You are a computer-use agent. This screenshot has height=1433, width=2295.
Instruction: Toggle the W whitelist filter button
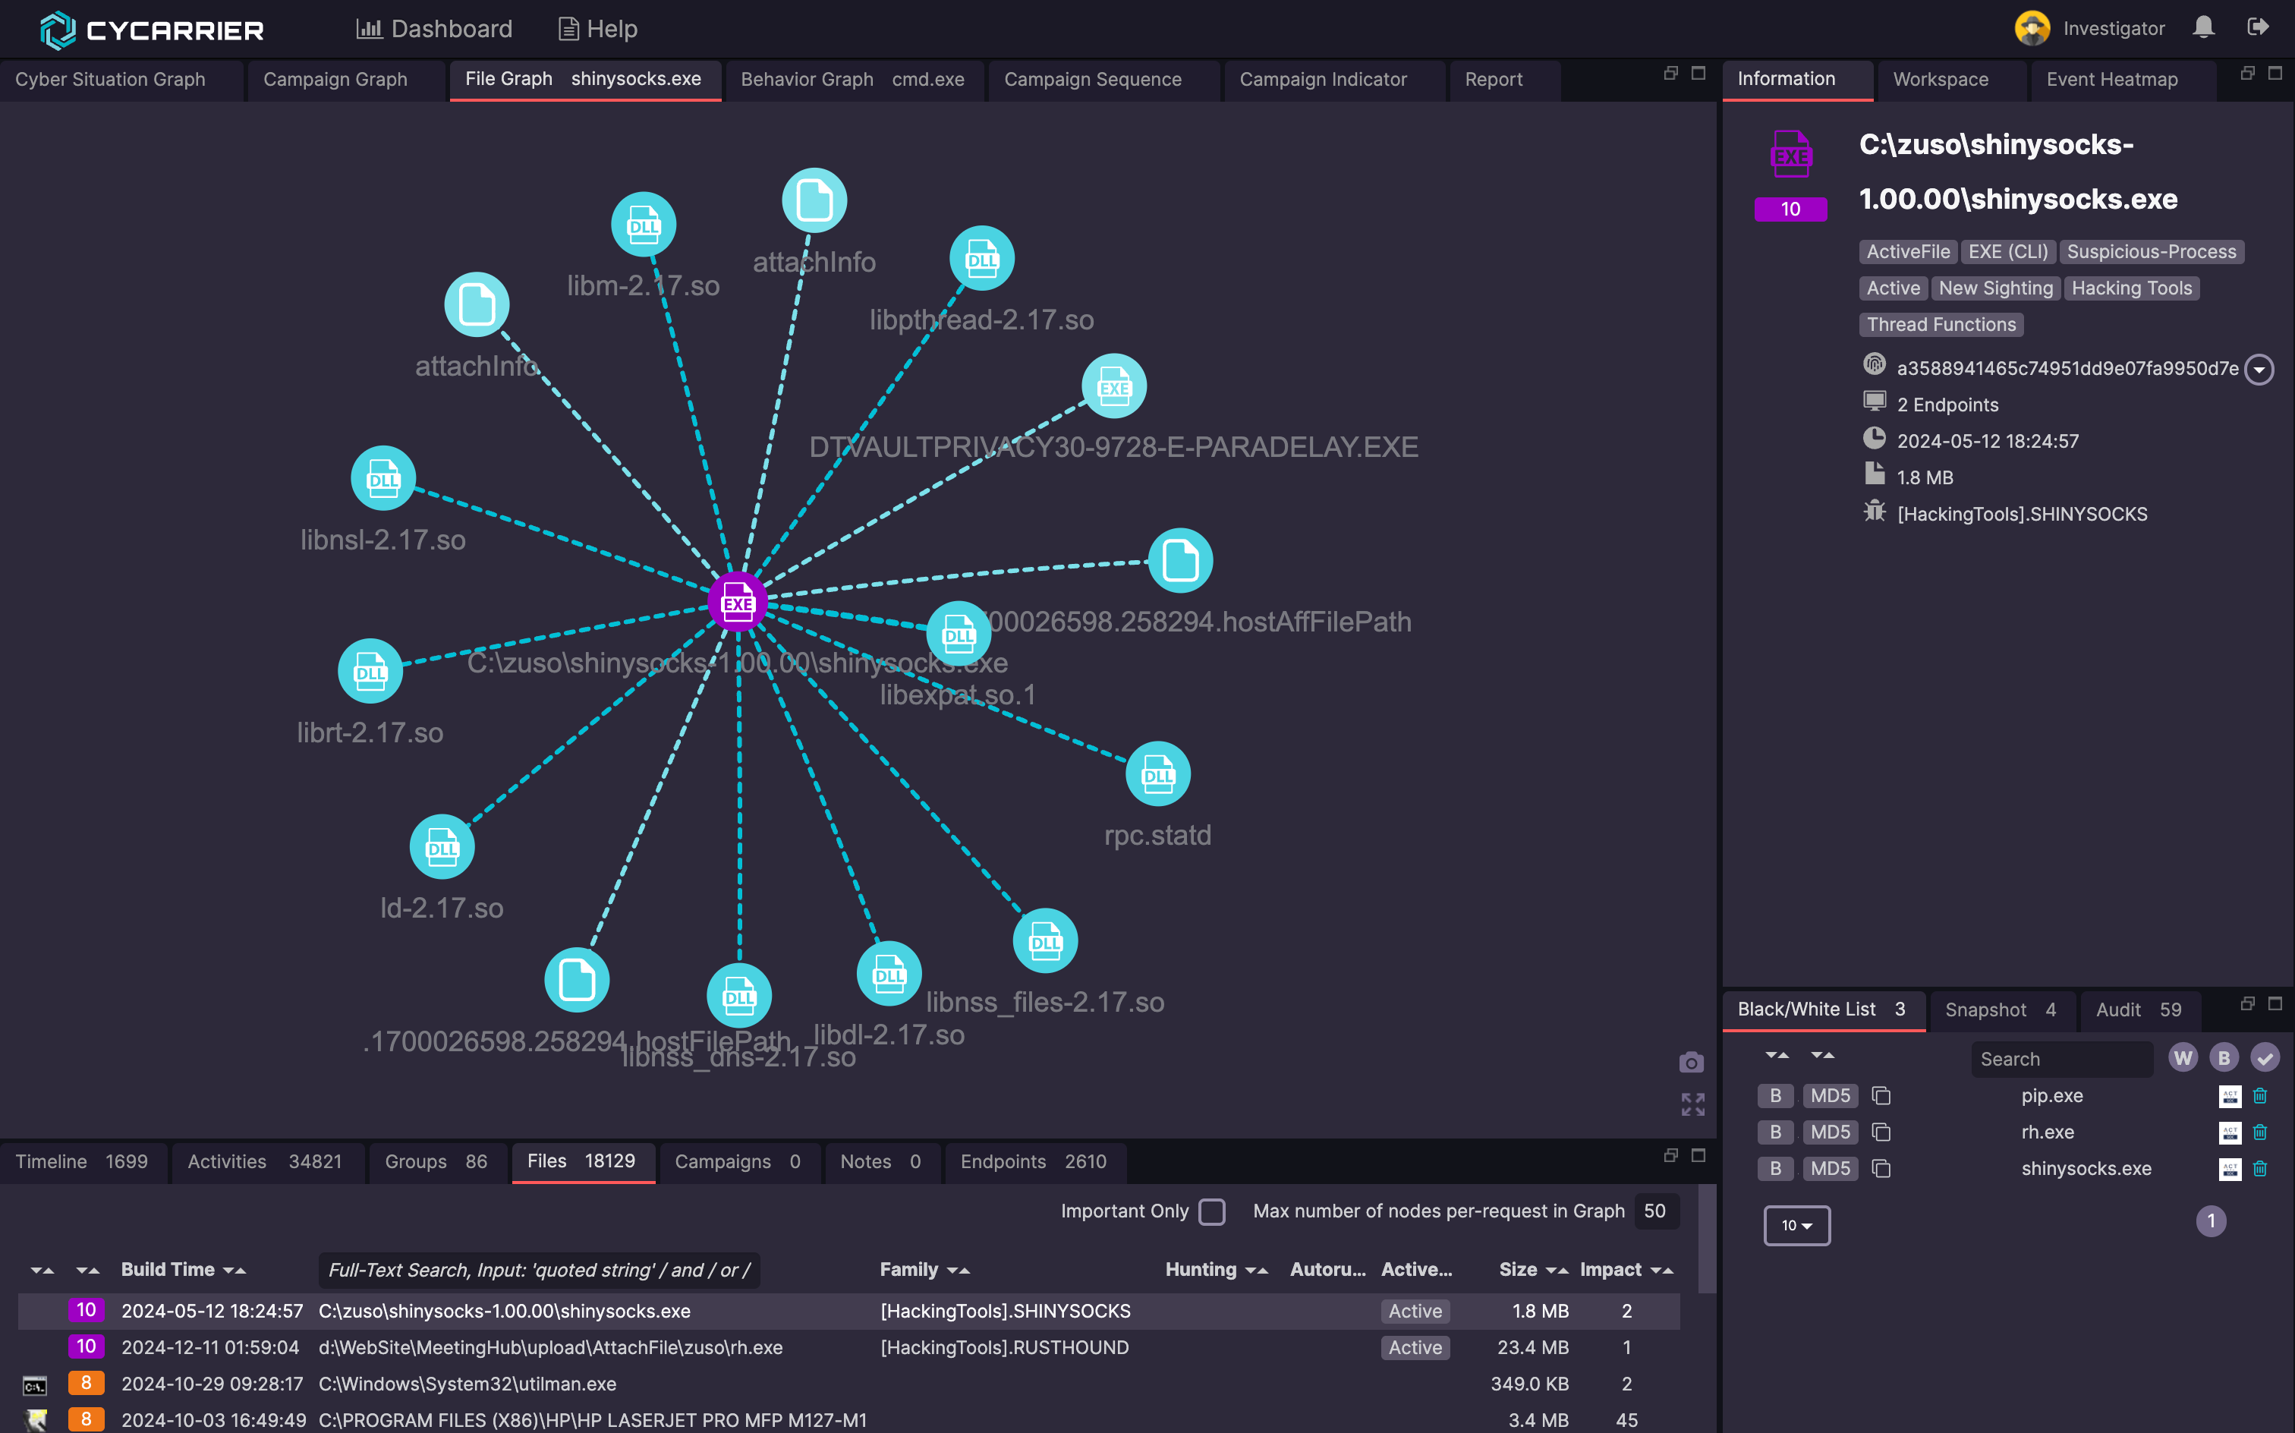click(2183, 1058)
